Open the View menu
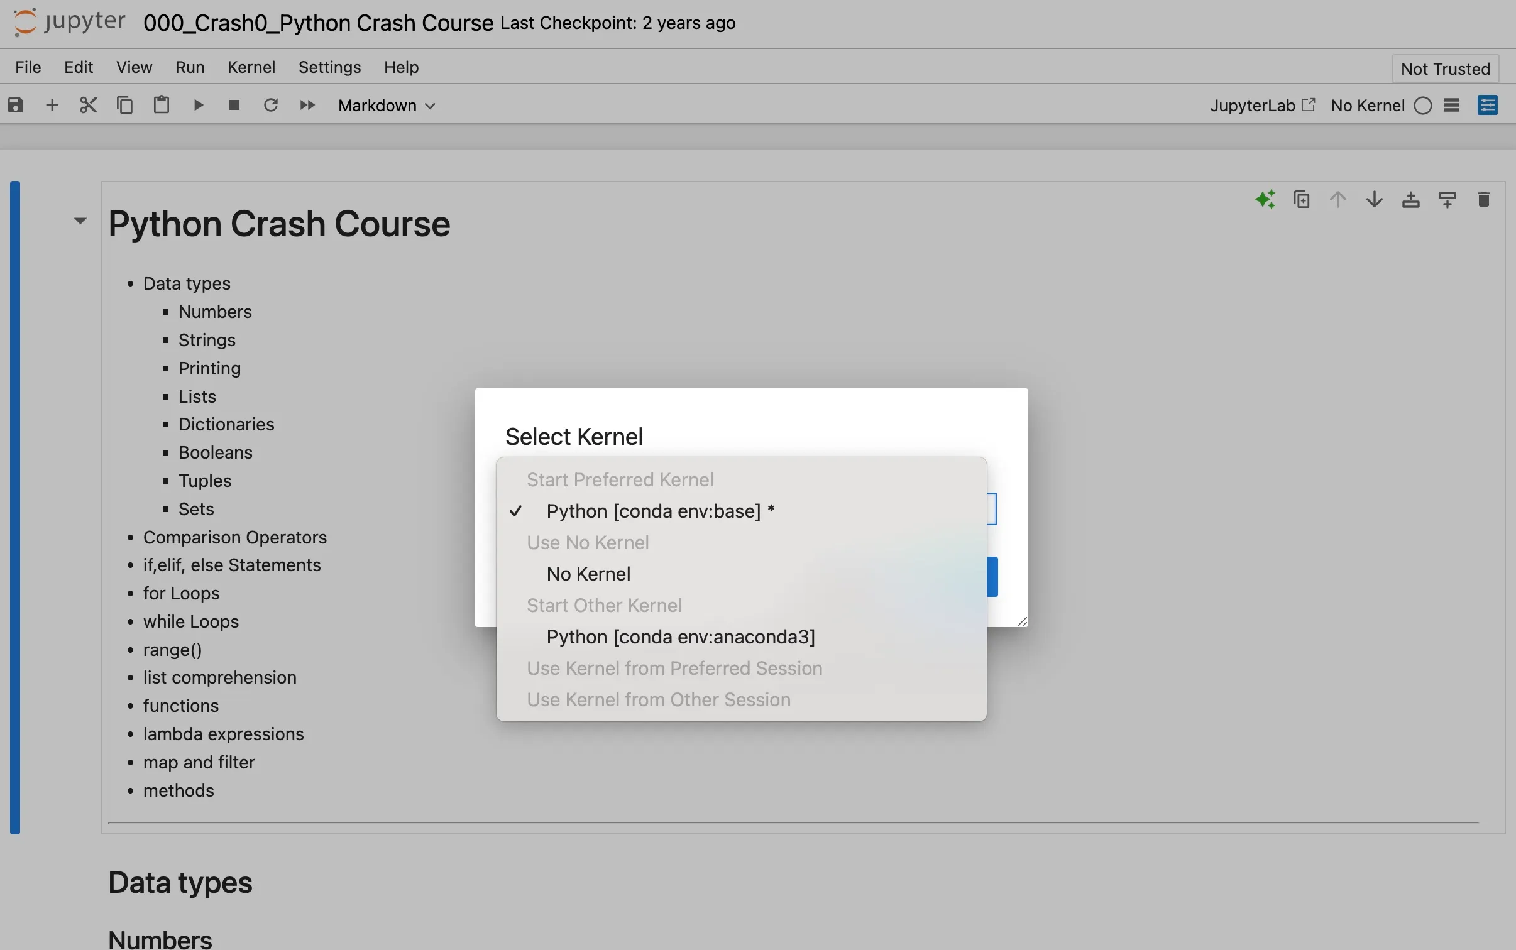 click(x=134, y=67)
